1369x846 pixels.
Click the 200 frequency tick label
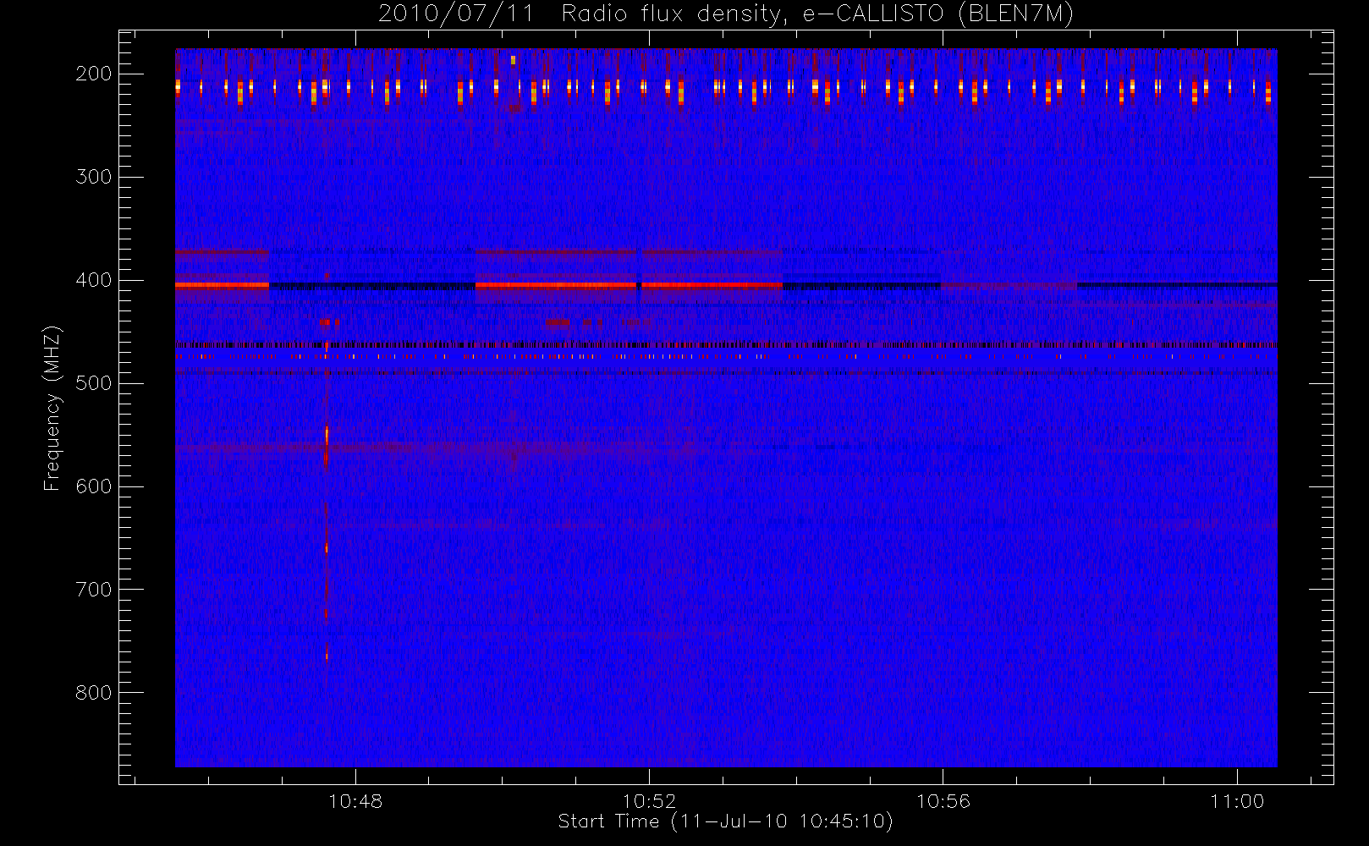(94, 74)
